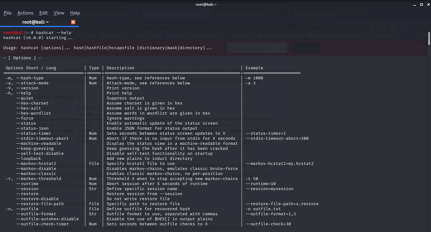Toggle the bookmark star for this page
Screen dimensions: 431x232
(x=330, y=25)
